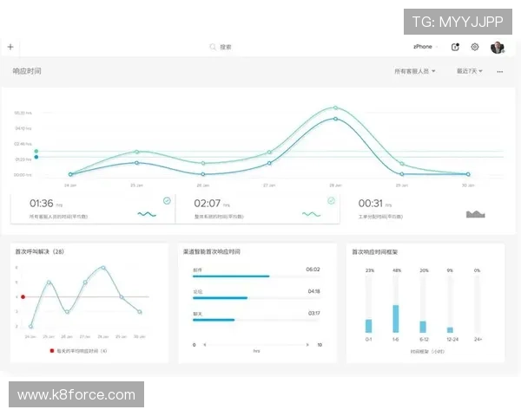Screen dimensions: 521x416
Task: Toggle the light green series dot on chart axis
Action: (x=36, y=152)
